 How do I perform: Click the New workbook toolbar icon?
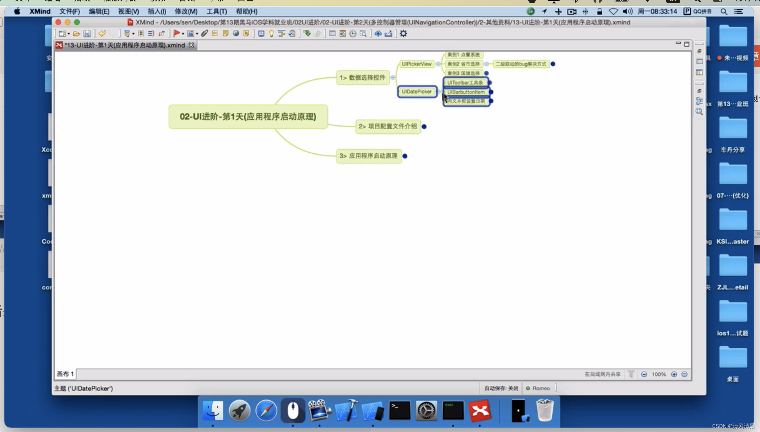(62, 33)
